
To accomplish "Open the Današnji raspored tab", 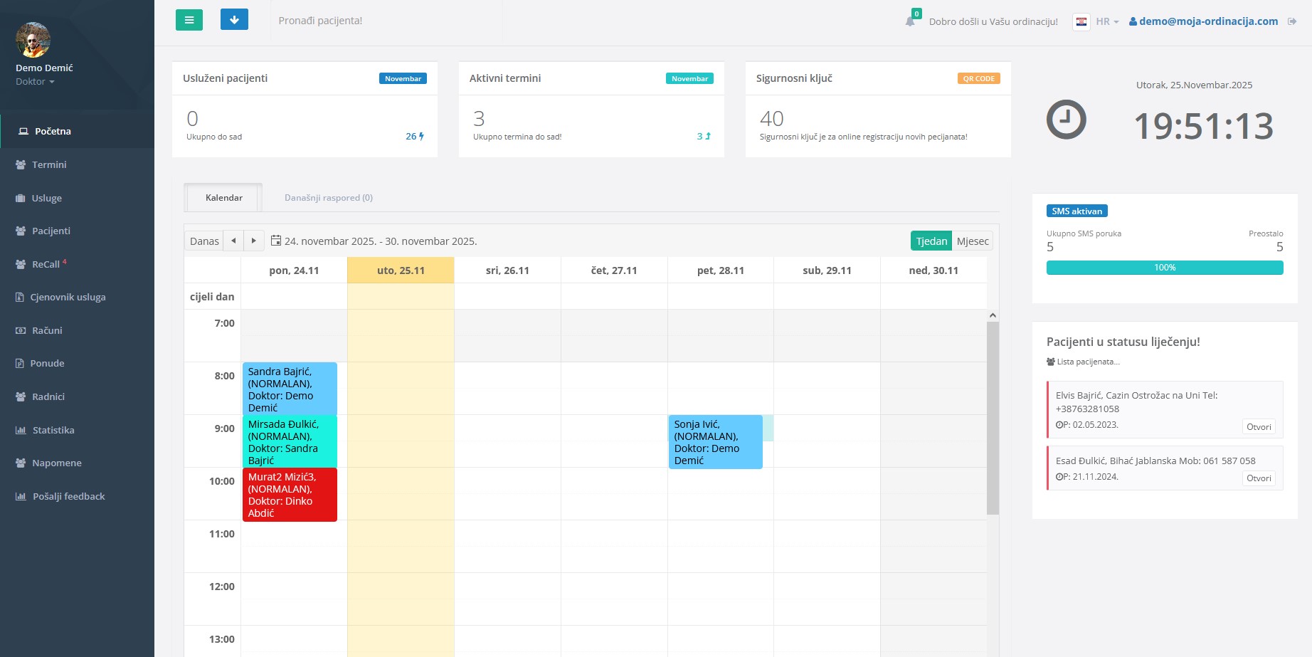I will 328,198.
